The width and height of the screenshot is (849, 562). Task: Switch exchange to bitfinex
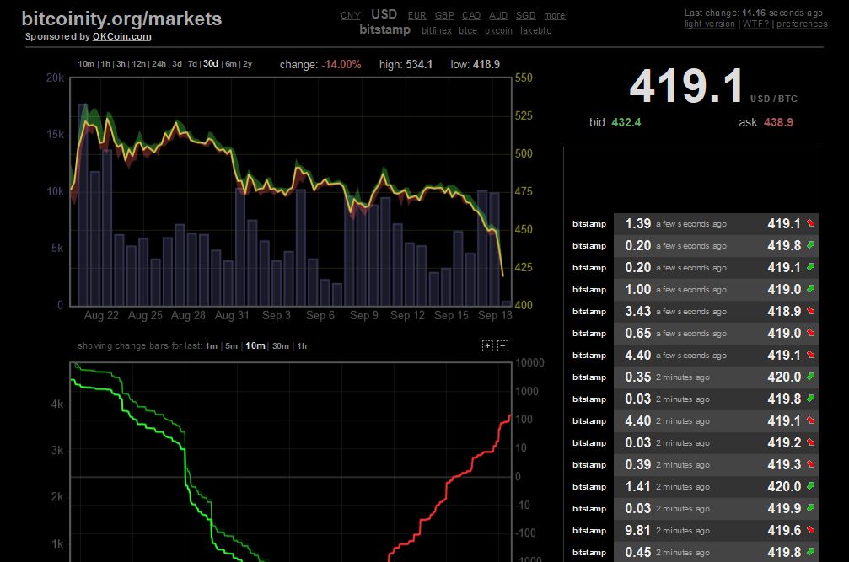coord(437,31)
